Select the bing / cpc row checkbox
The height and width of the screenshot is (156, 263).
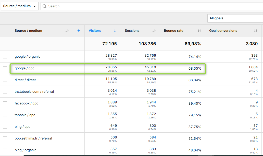pos(5,127)
